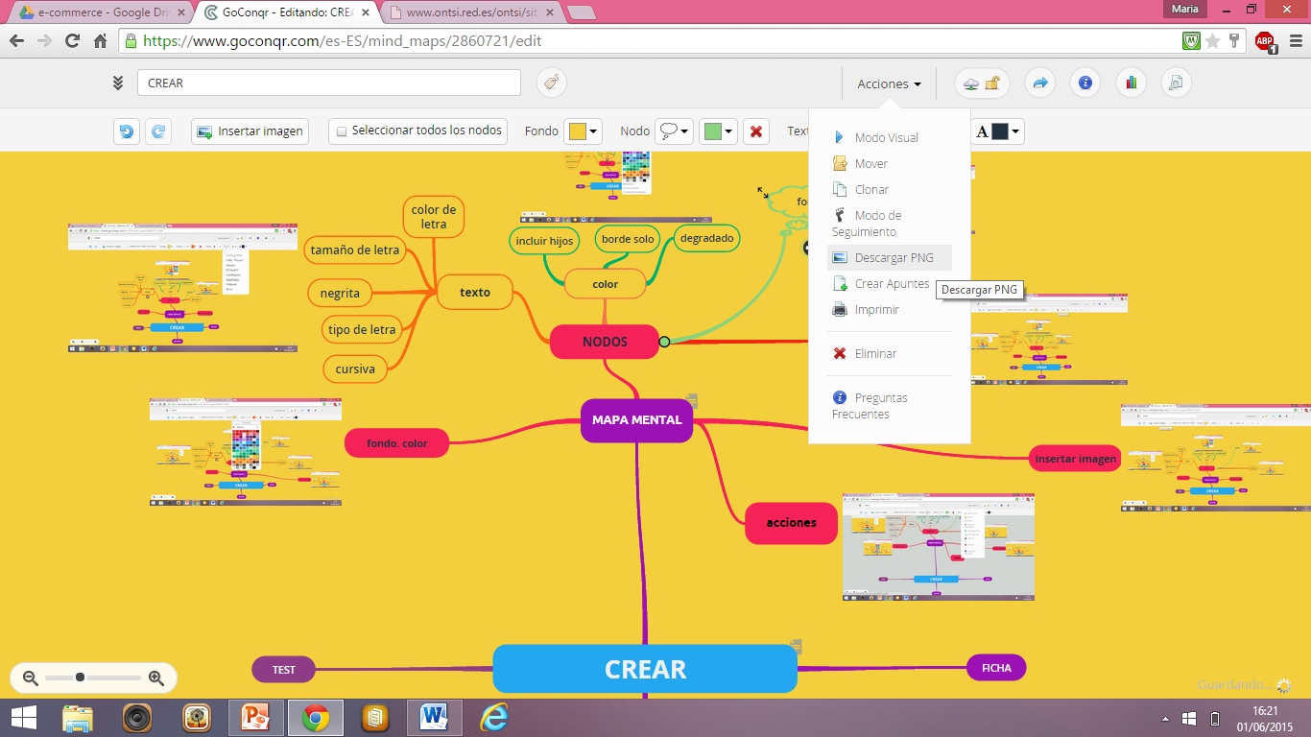Show hidden system tray icons arrow
Image resolution: width=1311 pixels, height=737 pixels.
1166,719
